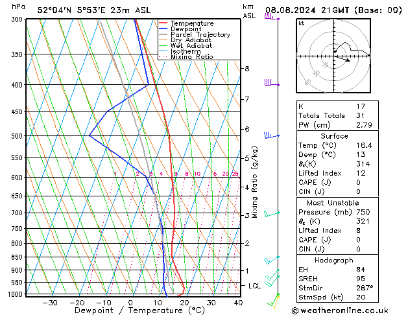Click the Most Unstable section heading
408x315 pixels.
click(x=333, y=203)
